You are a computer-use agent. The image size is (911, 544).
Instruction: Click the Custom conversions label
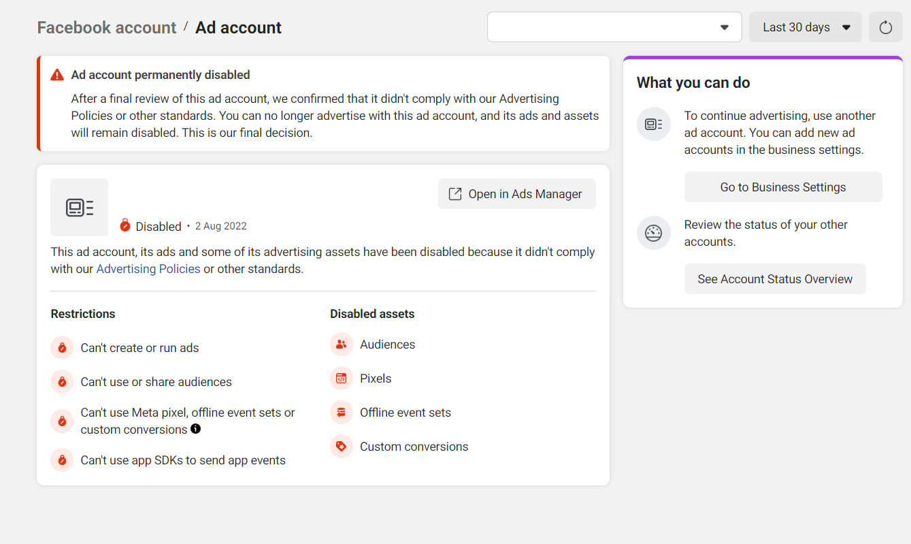point(414,447)
